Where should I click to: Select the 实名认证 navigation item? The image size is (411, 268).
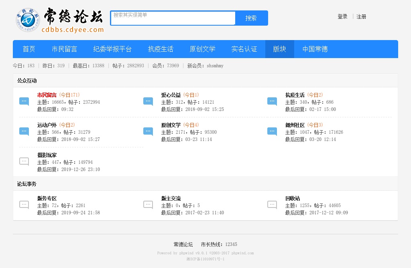click(244, 49)
